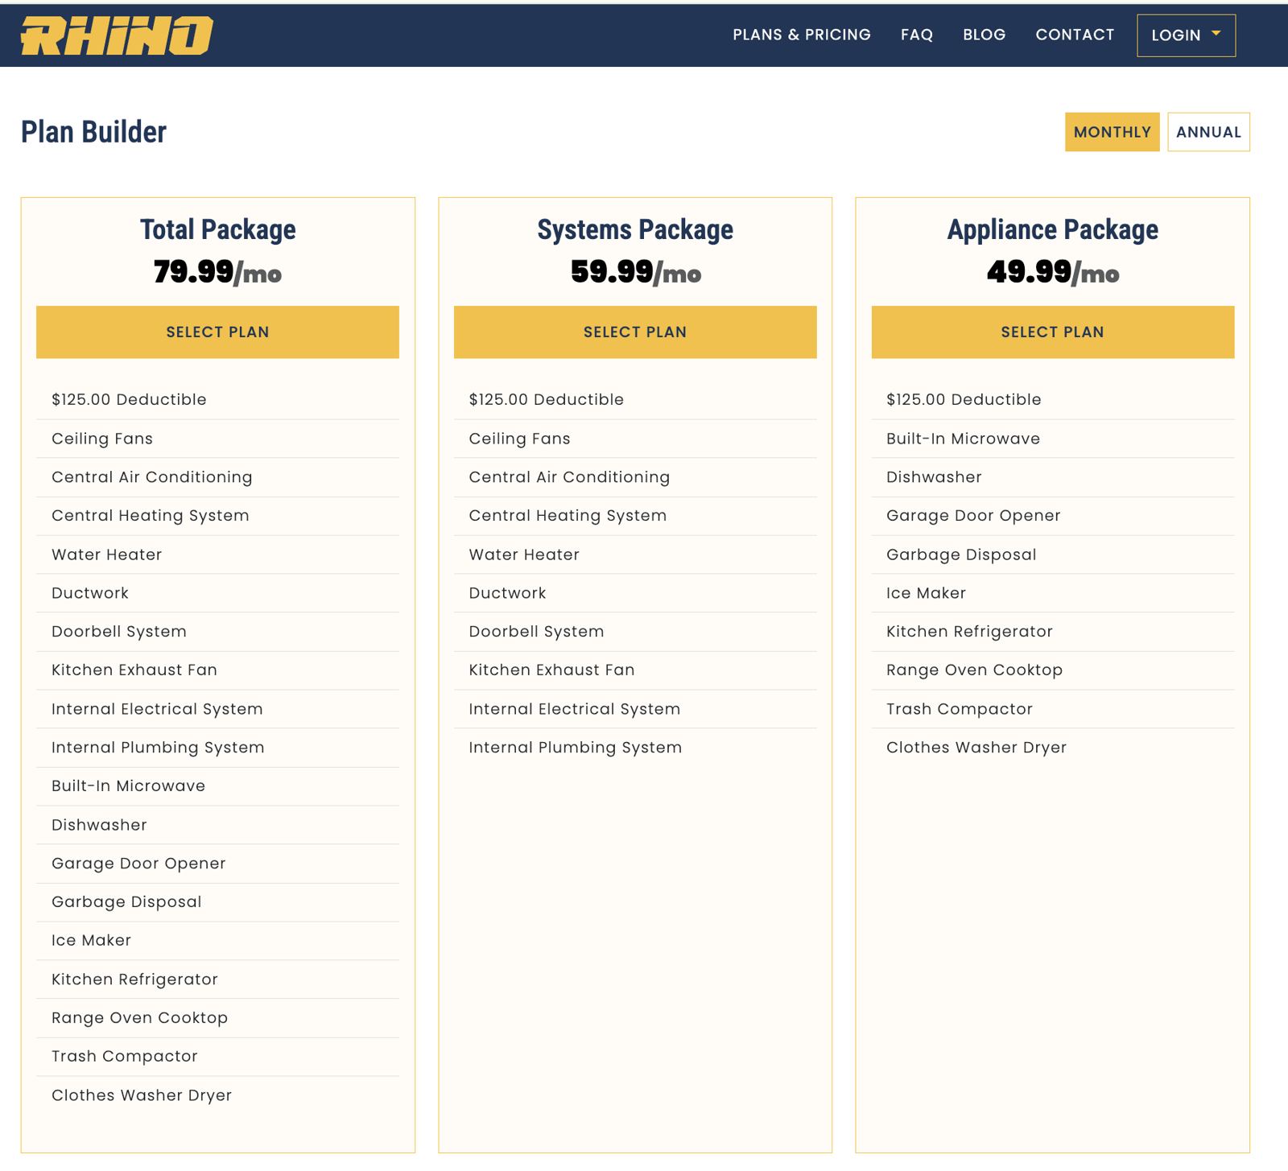
Task: Click Ice Maker in Total Package
Action: click(x=217, y=941)
